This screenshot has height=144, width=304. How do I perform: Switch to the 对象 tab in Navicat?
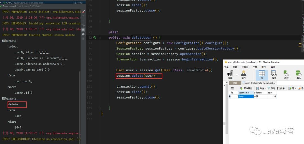click(x=235, y=83)
